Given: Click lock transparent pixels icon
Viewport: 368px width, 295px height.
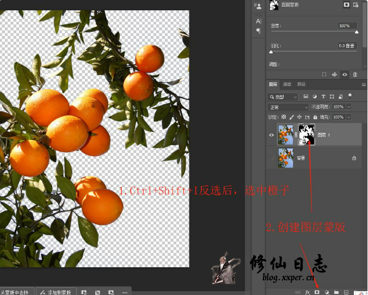Looking at the screenshot, I should [x=283, y=117].
